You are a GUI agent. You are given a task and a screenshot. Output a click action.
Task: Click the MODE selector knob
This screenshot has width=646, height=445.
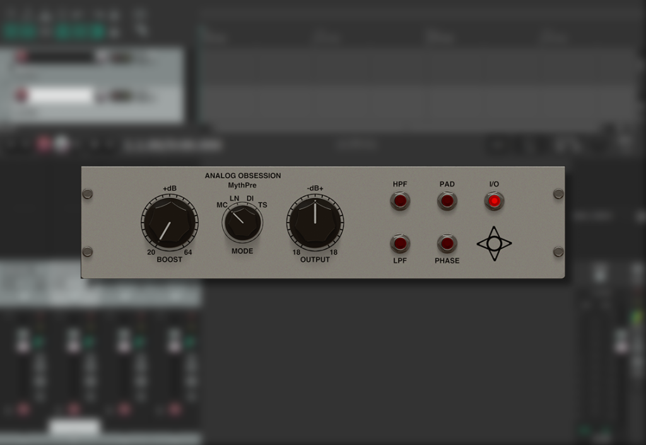(242, 223)
